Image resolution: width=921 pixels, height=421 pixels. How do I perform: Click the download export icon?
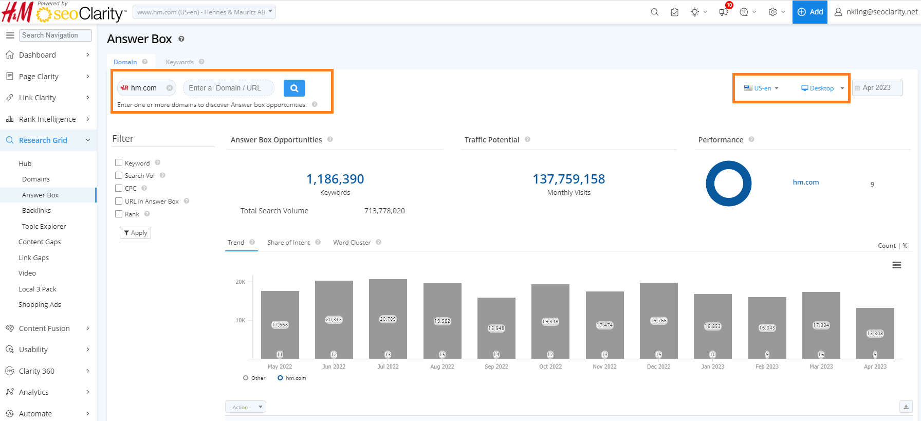point(906,407)
